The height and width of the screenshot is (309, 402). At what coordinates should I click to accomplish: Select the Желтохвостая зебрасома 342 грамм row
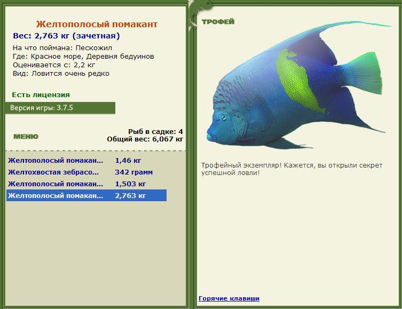click(86, 172)
